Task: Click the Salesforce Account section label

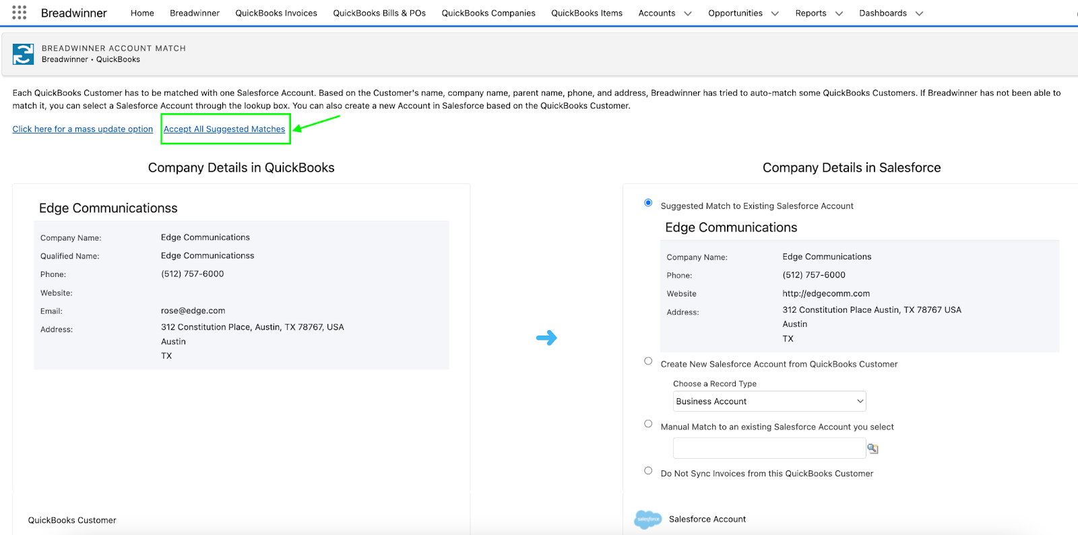Action: click(x=707, y=520)
